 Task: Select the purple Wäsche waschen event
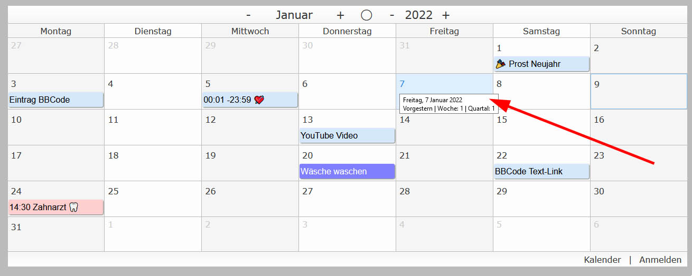[347, 172]
